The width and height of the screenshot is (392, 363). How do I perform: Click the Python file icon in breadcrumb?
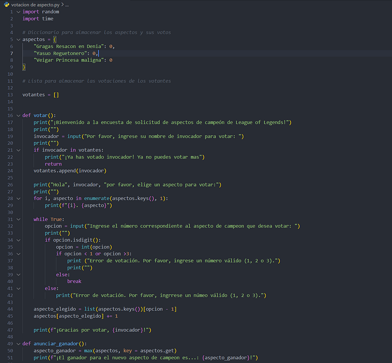point(7,4)
